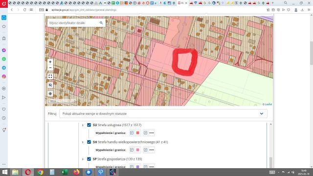Open sidebar three-dots settings

click(x=4, y=164)
